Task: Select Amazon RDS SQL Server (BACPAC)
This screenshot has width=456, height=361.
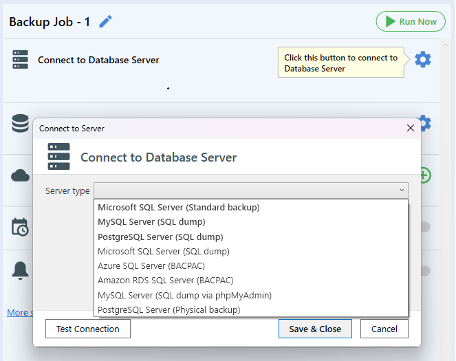Action: [x=251, y=281]
